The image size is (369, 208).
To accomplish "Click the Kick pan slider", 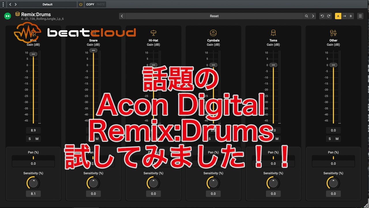I will [33, 158].
